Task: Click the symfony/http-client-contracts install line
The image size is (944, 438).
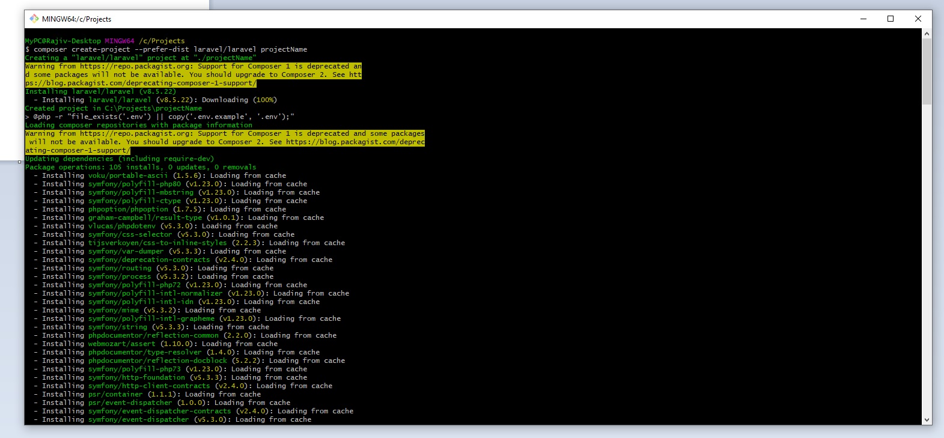Action: (x=183, y=386)
